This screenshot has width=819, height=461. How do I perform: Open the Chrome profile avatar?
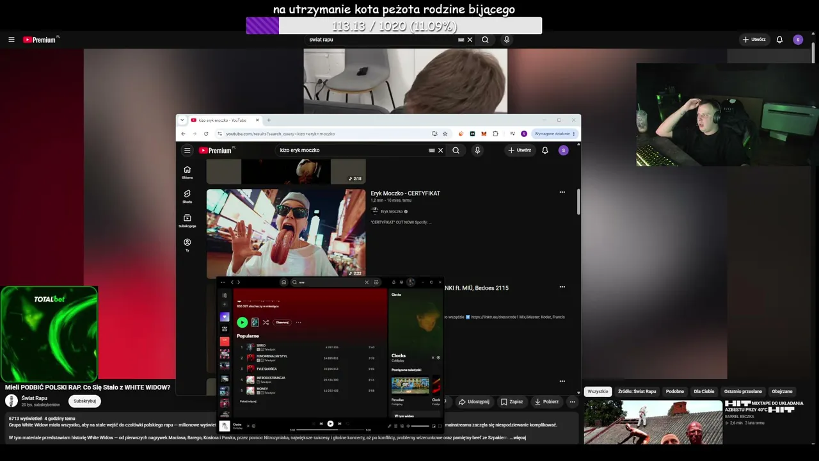coord(524,134)
